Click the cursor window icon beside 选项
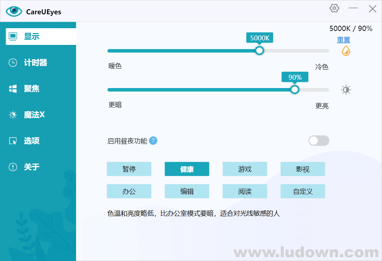 13,141
